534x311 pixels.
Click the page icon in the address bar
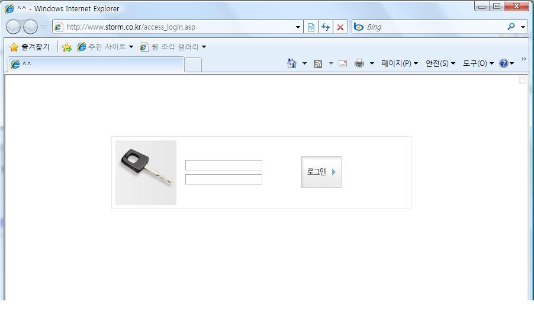point(59,27)
